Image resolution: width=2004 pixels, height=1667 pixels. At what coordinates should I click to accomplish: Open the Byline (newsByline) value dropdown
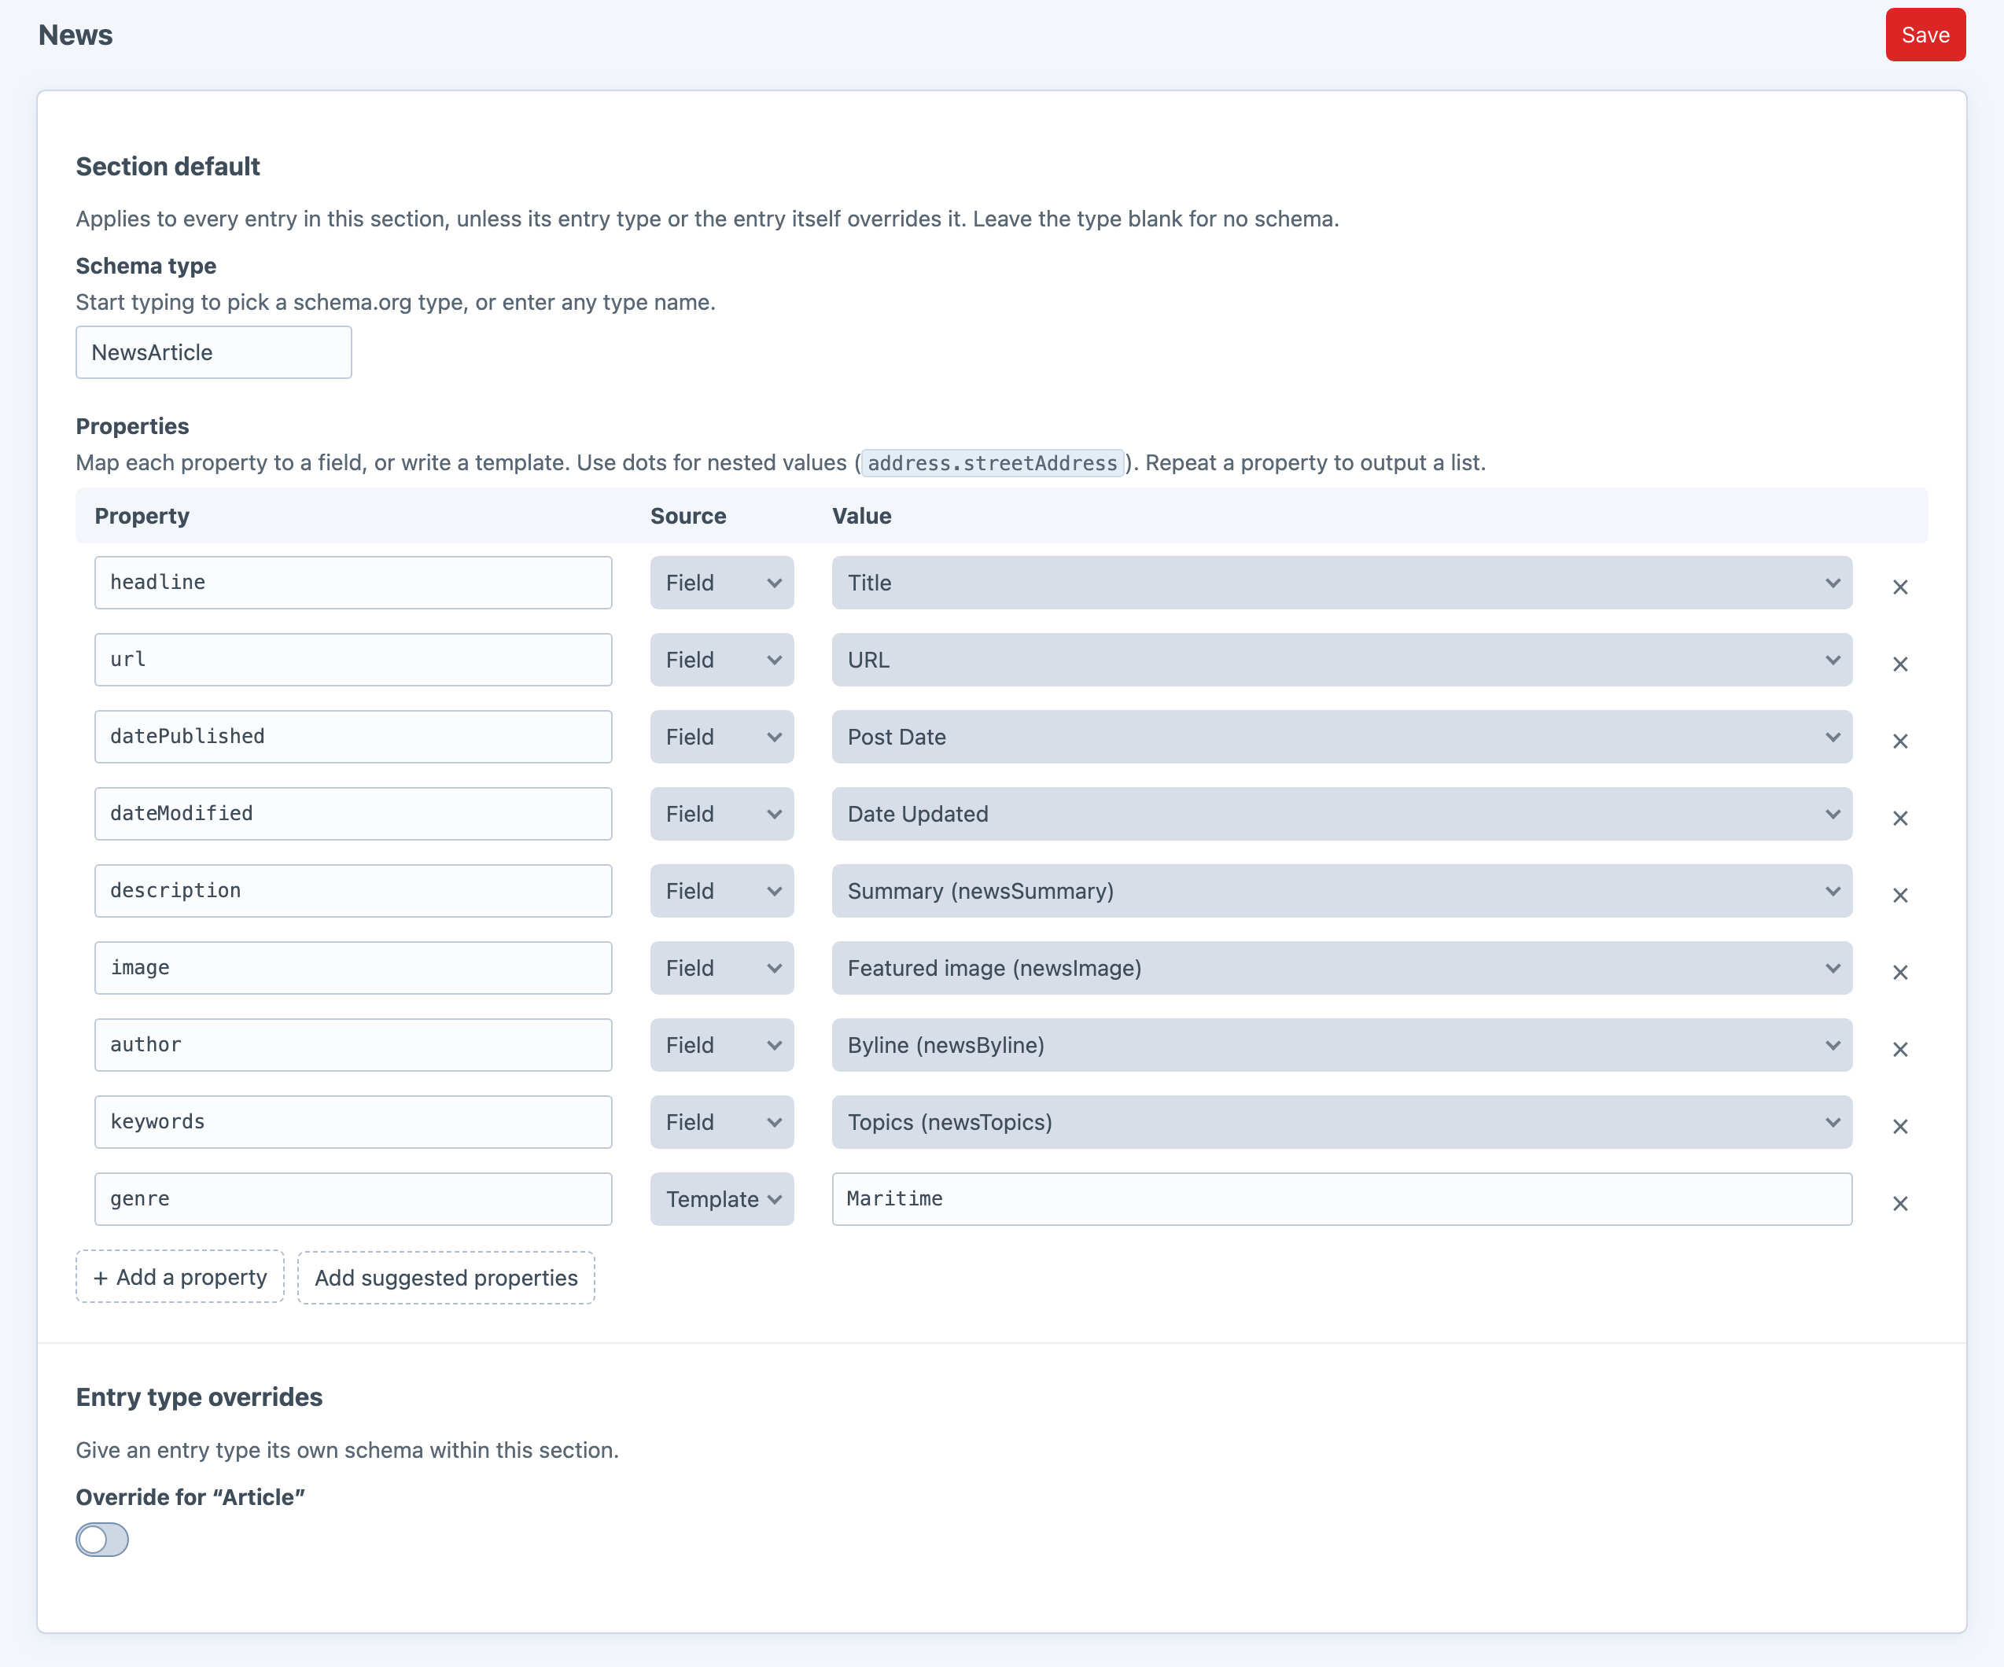pyautogui.click(x=1342, y=1045)
